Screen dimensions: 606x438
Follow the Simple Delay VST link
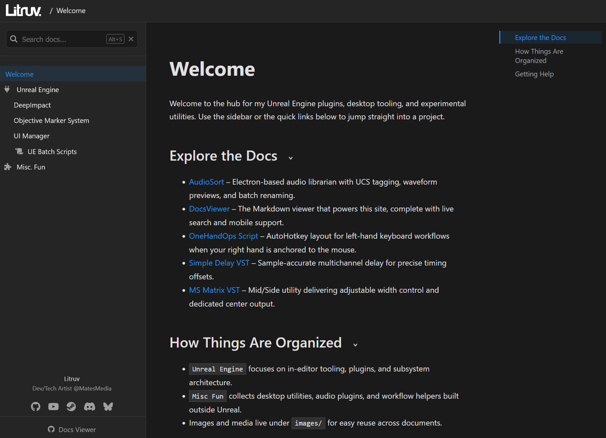(219, 263)
